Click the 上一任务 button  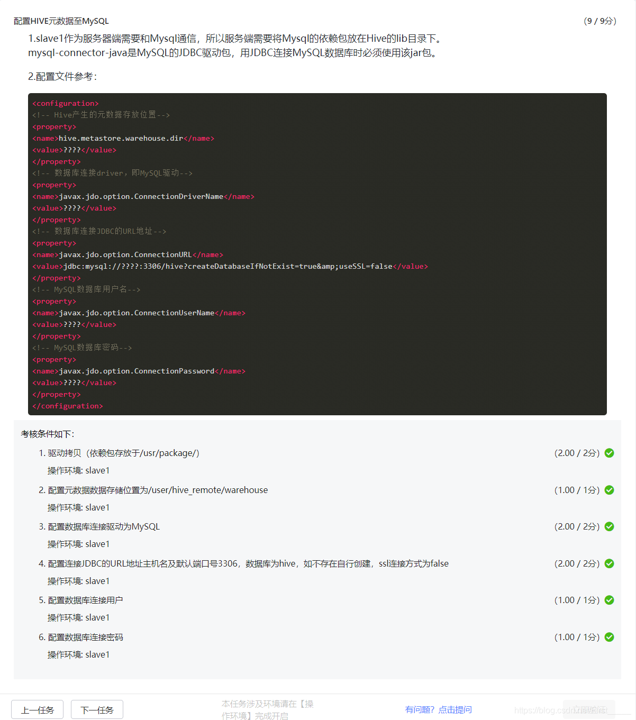click(x=37, y=709)
